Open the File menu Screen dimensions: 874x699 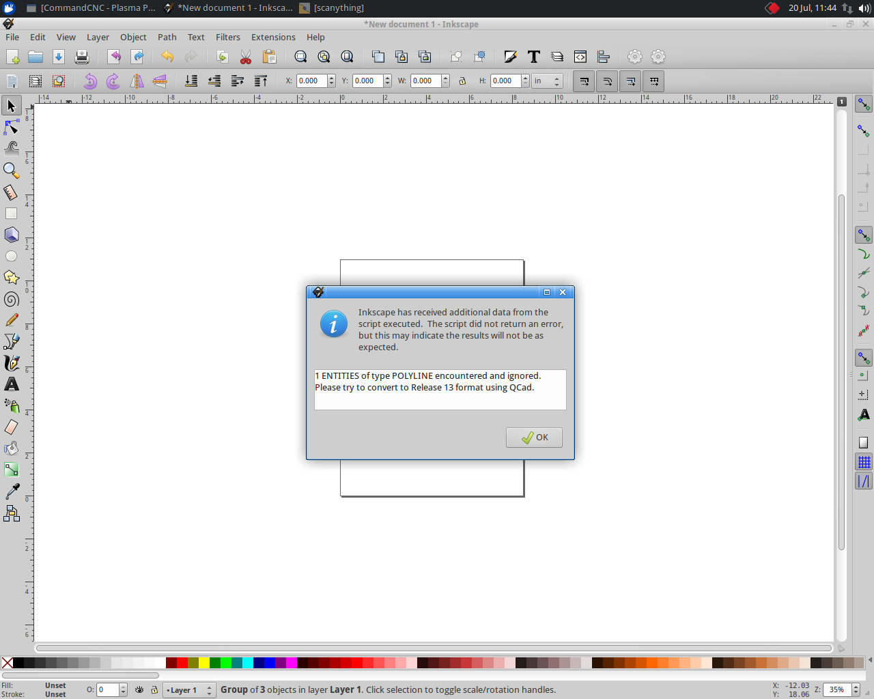click(x=12, y=37)
